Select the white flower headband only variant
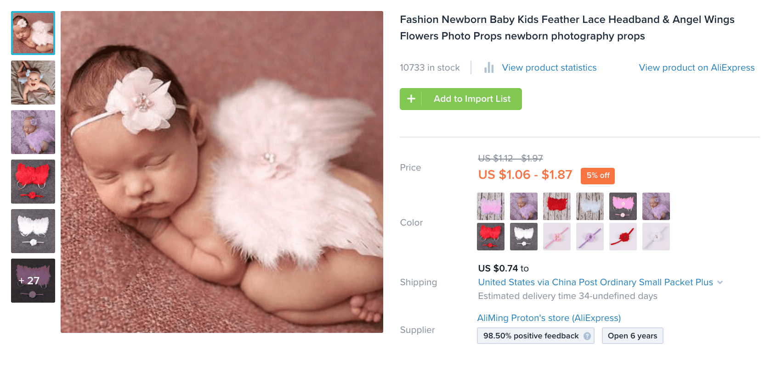This screenshot has height=376, width=771. pyautogui.click(x=656, y=237)
